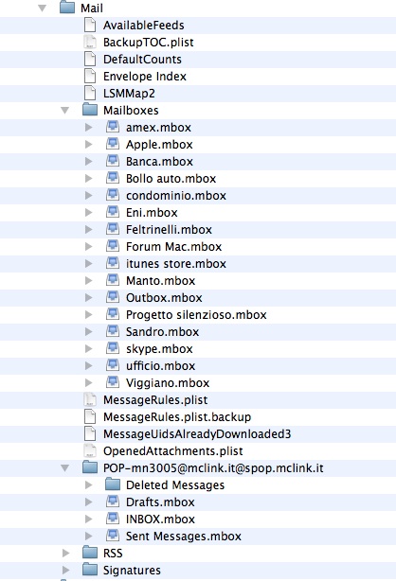Viewport: 396px width, 581px height.
Task: Click the DefaultCounts file icon
Action: [90, 59]
